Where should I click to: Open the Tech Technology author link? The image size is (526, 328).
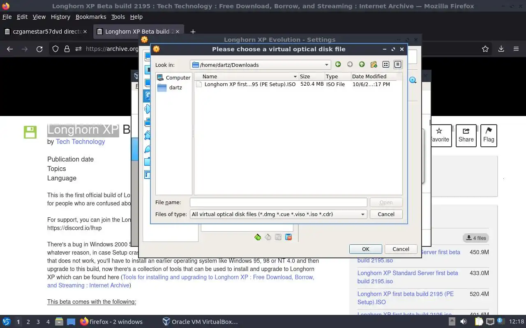(80, 141)
